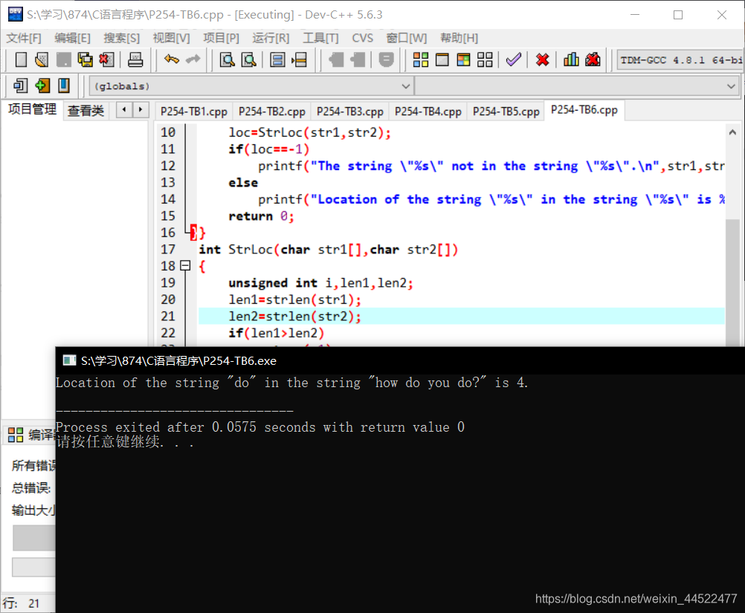Switch to the P254-TB4.cpp tab
This screenshot has width=745, height=613.
(428, 111)
